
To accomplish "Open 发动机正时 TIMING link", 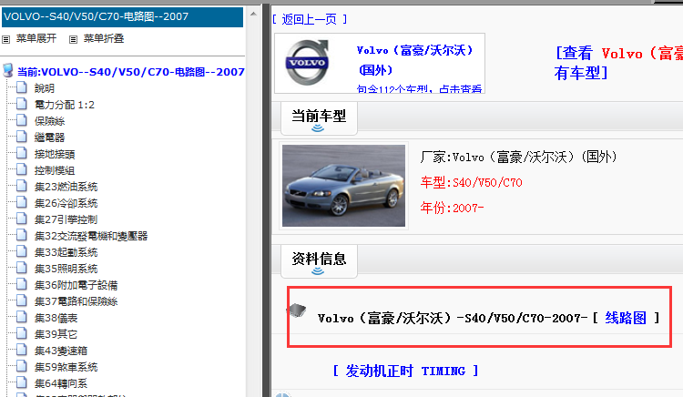I will click(405, 371).
